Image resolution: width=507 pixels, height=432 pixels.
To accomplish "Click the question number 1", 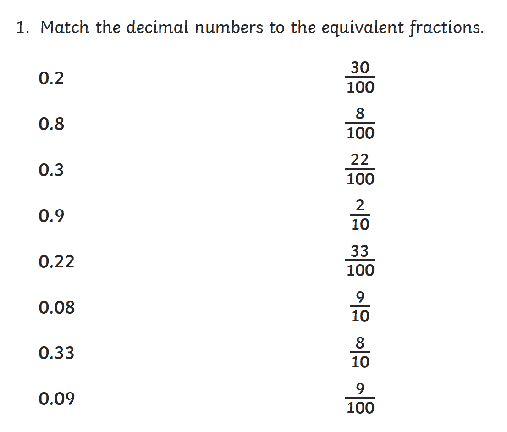I will (x=21, y=28).
